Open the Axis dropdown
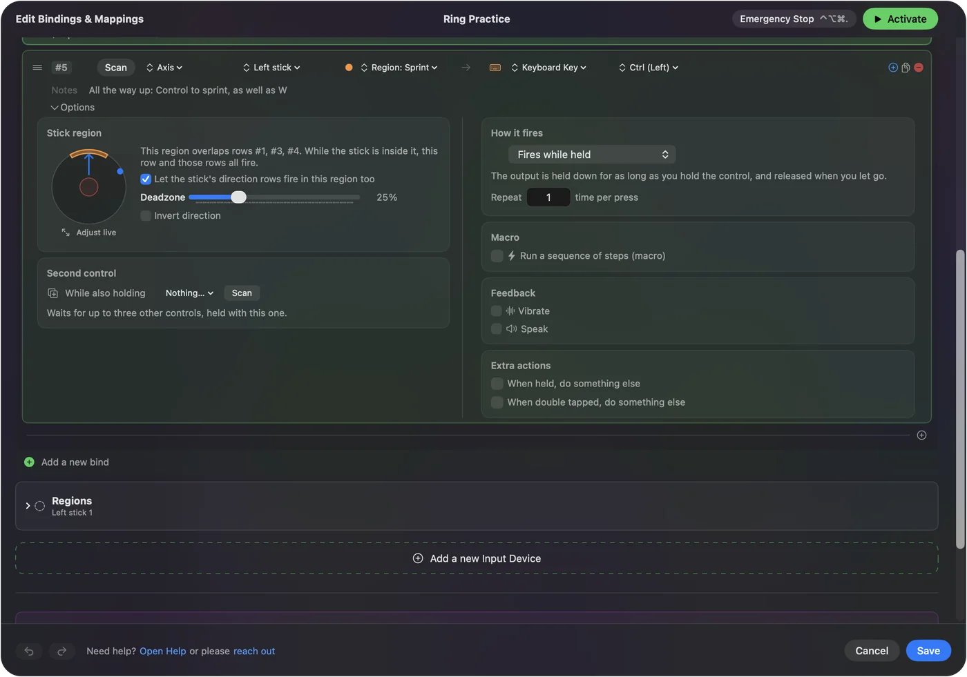Viewport: 967px width, 677px height. [164, 68]
